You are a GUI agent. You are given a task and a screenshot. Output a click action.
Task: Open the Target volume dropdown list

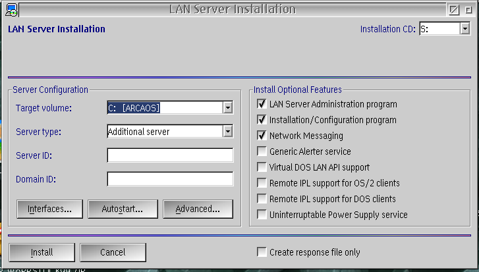coord(227,107)
